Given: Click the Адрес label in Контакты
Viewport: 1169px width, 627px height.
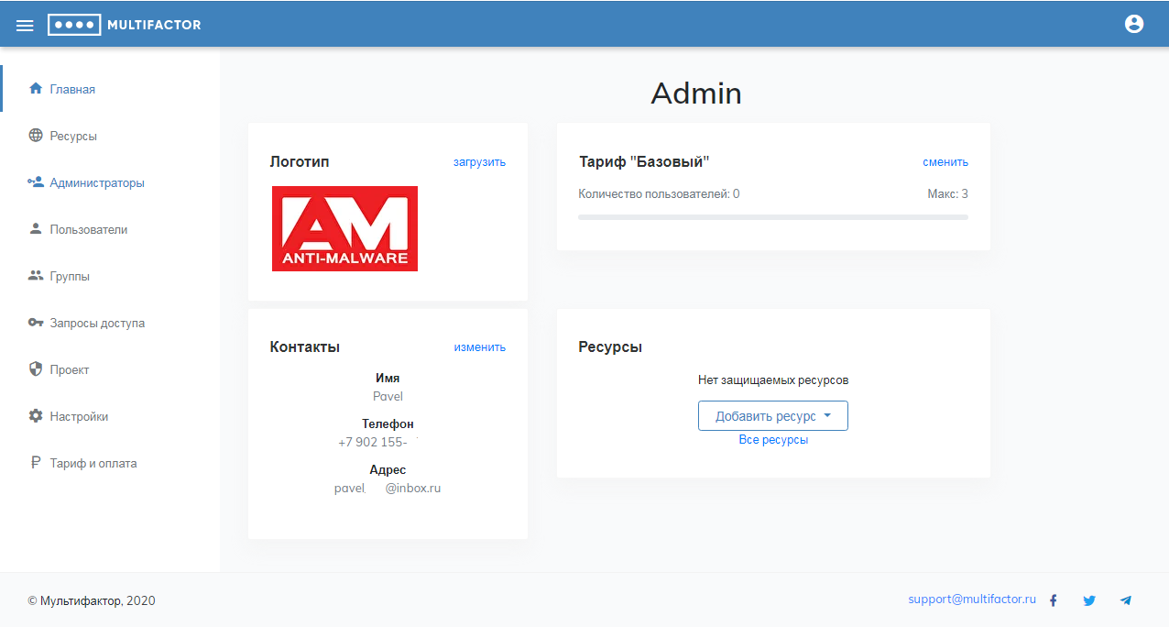Looking at the screenshot, I should (x=388, y=470).
